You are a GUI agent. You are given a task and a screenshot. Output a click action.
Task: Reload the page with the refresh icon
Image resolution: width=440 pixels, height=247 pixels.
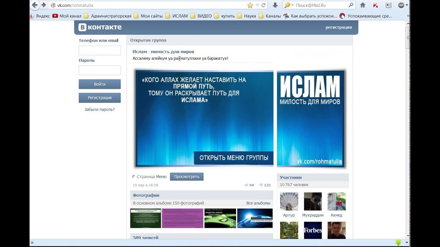tap(263, 5)
